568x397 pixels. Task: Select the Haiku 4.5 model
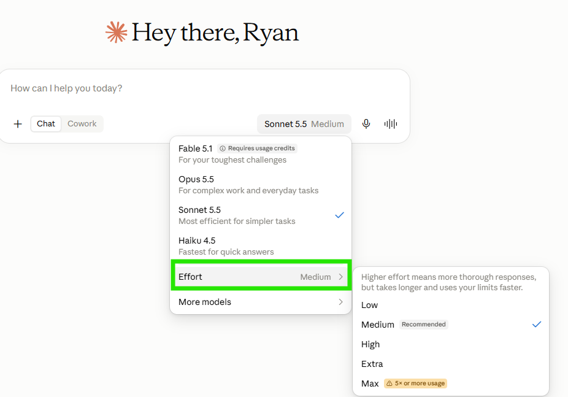[261, 246]
